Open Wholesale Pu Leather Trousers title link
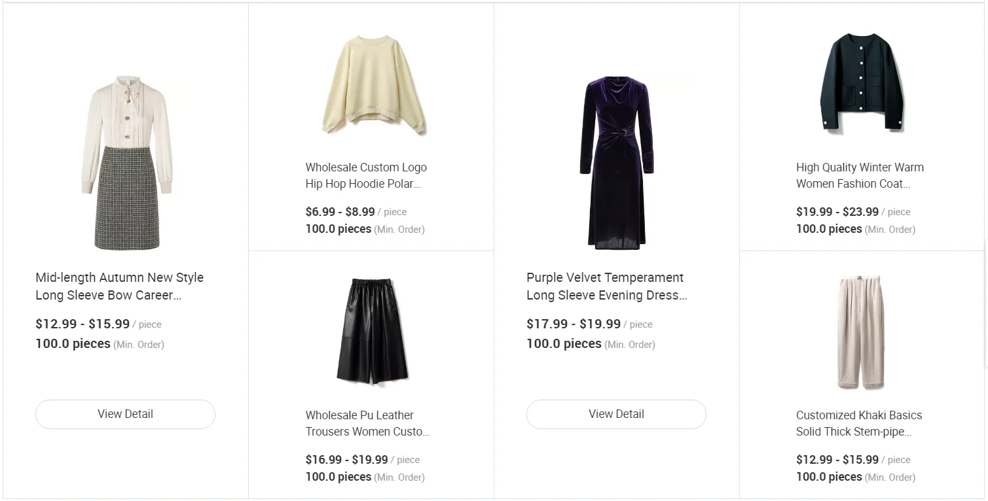 [x=367, y=423]
